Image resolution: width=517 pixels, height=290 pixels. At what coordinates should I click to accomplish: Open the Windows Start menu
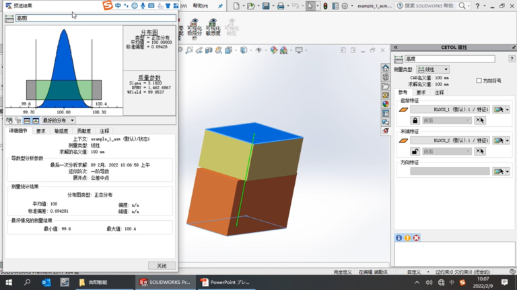pos(9,282)
